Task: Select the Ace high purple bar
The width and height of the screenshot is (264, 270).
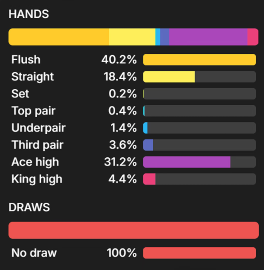Action: pyautogui.click(x=187, y=162)
